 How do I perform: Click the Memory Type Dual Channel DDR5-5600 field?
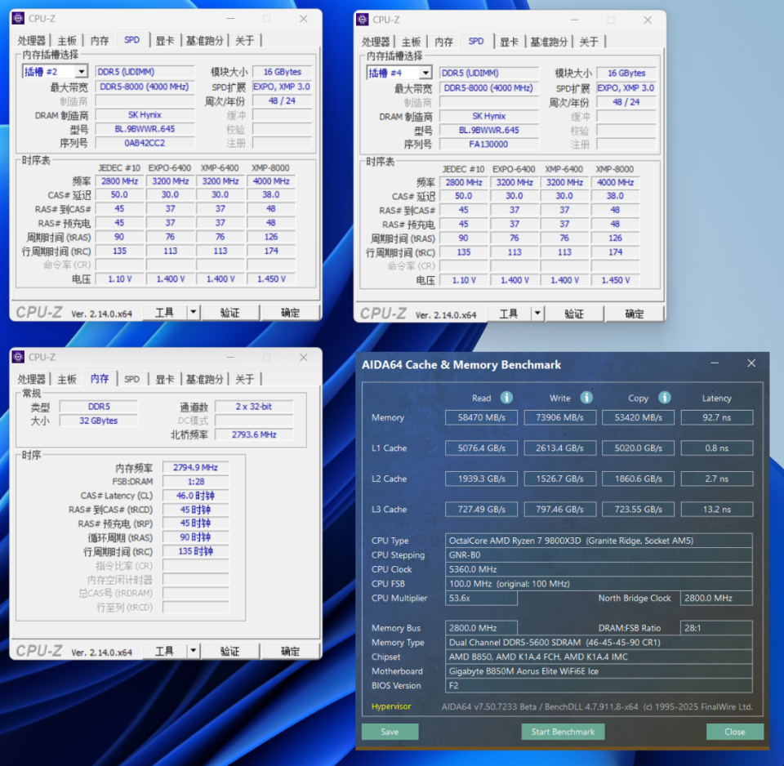tap(599, 642)
